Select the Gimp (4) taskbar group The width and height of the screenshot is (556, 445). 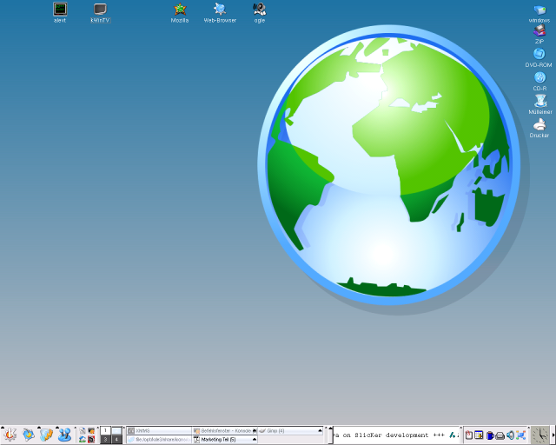pyautogui.click(x=290, y=430)
